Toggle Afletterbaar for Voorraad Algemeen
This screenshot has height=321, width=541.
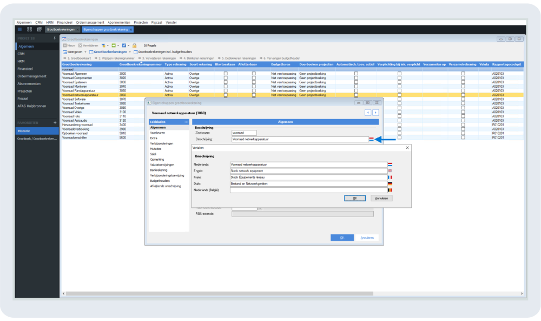254,74
